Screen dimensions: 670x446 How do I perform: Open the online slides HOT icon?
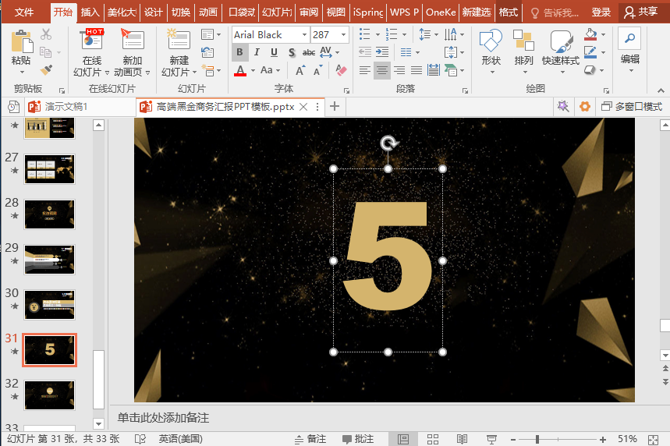click(92, 39)
